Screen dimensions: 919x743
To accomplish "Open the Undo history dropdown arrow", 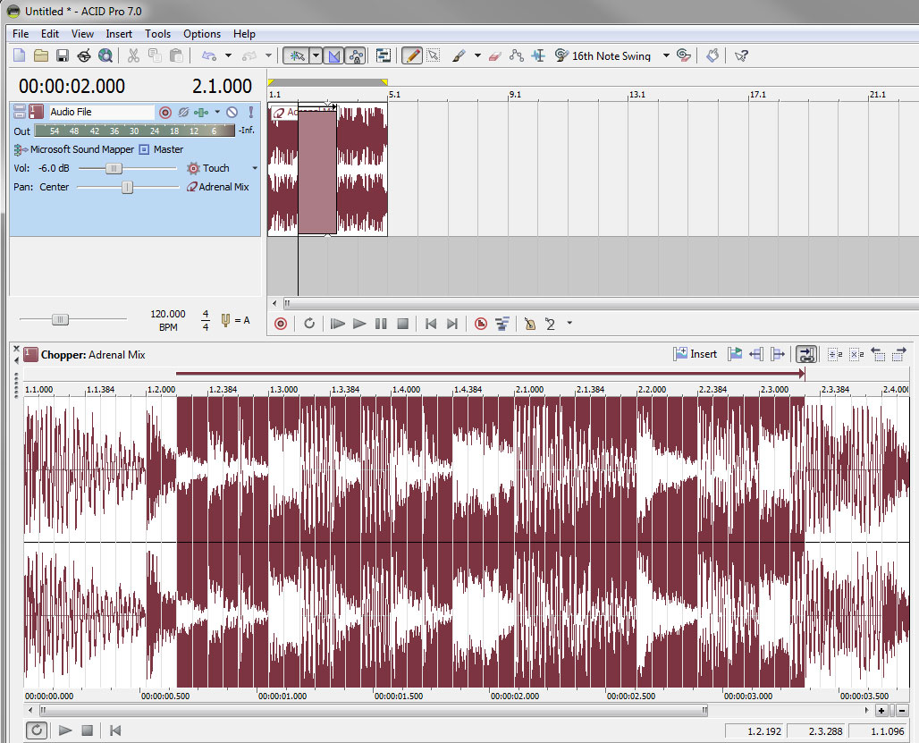I will pos(229,55).
